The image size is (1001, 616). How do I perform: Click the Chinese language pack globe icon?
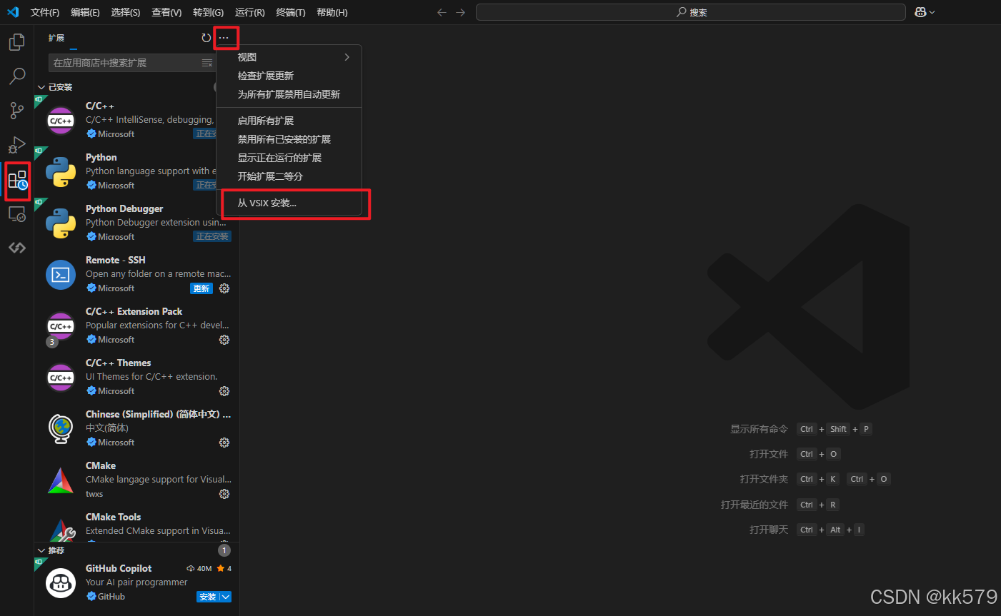tap(61, 429)
